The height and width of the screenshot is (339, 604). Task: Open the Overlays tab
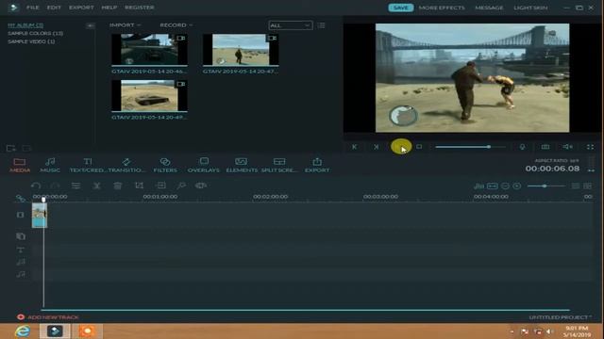tap(204, 165)
